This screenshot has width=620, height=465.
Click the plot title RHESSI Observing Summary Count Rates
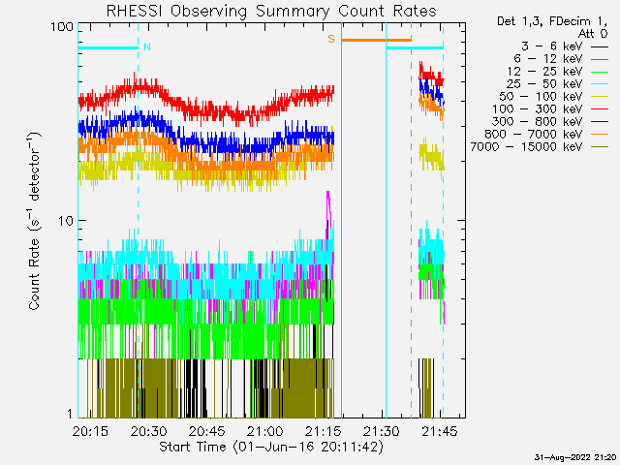tap(271, 11)
